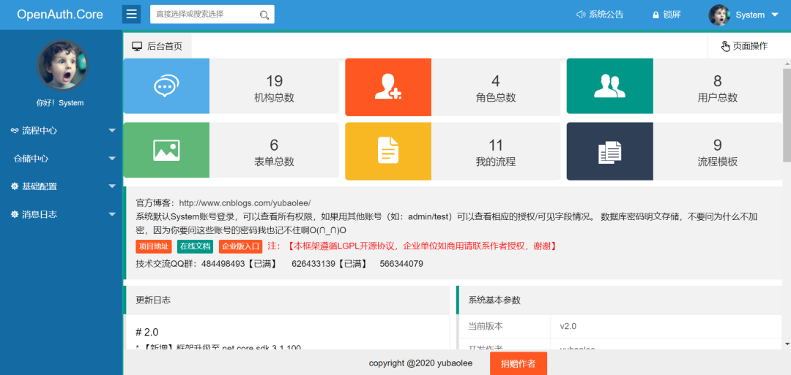Open the 消息日志 sidebar menu
The image size is (791, 375).
[x=61, y=214]
